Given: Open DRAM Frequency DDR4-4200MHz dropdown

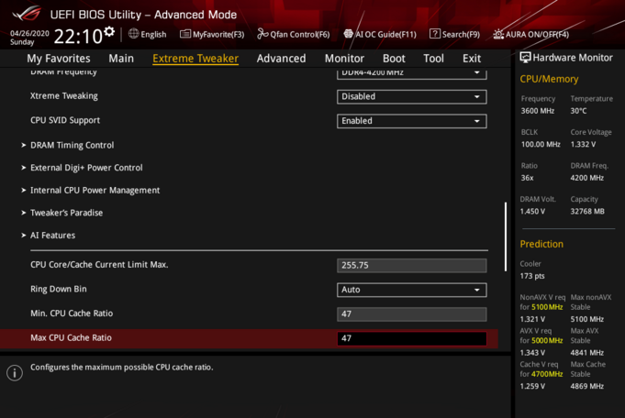Looking at the screenshot, I should click(x=412, y=73).
